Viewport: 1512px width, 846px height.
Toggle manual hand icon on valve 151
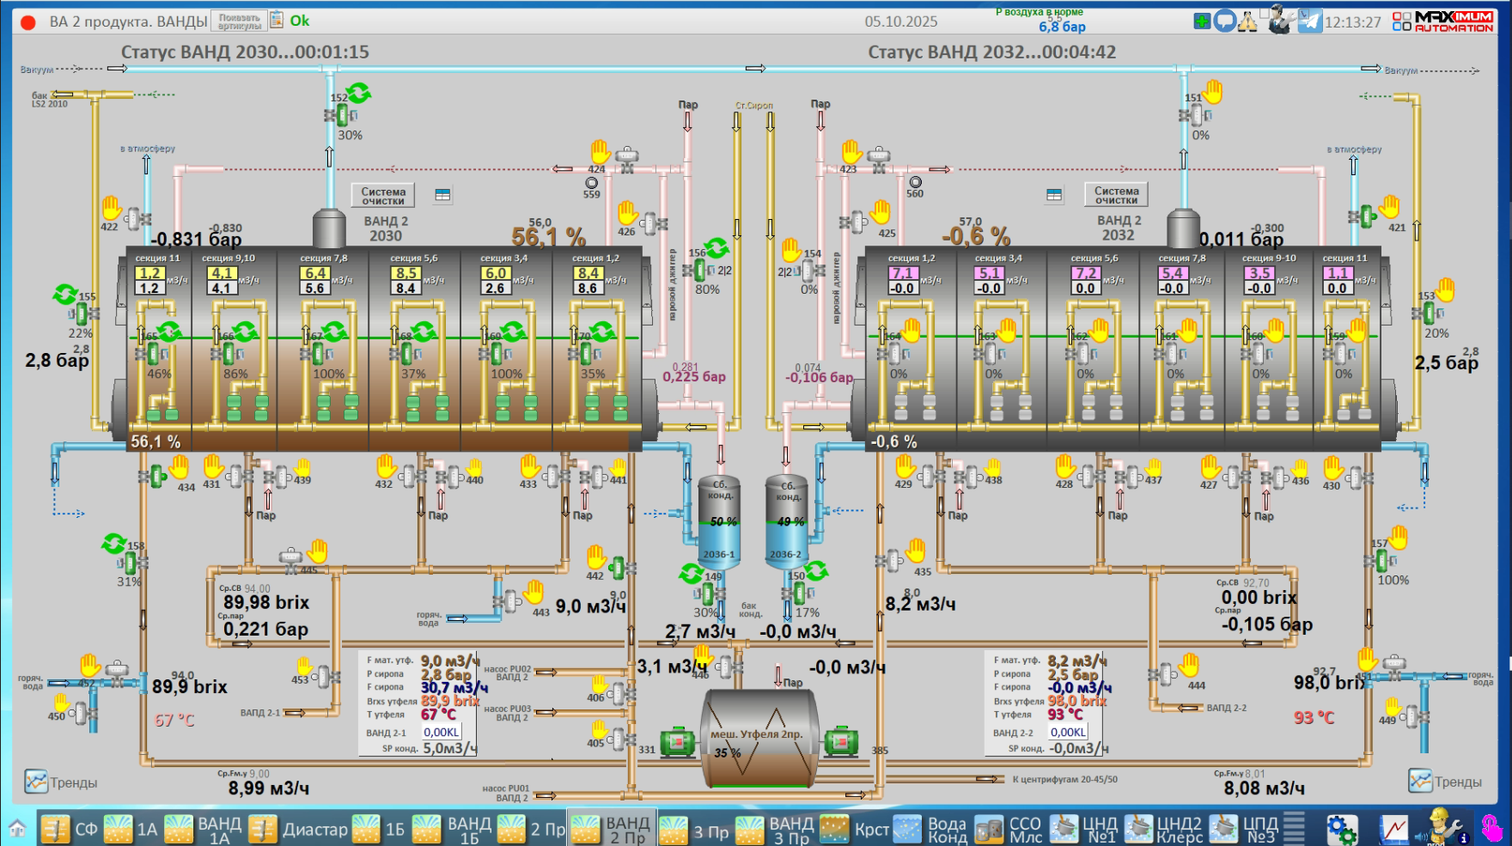pyautogui.click(x=1212, y=91)
